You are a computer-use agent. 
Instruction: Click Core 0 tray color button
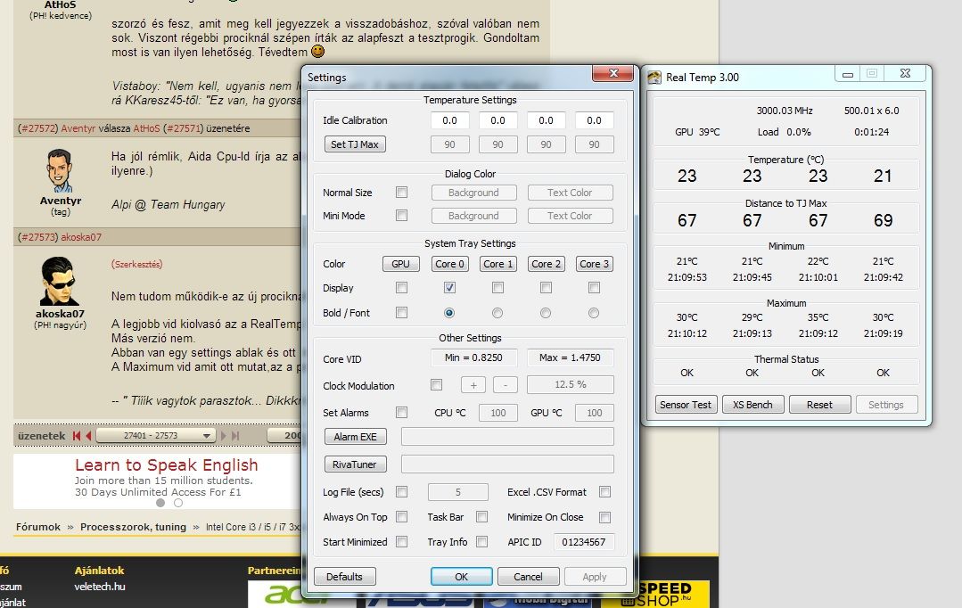pyautogui.click(x=449, y=264)
